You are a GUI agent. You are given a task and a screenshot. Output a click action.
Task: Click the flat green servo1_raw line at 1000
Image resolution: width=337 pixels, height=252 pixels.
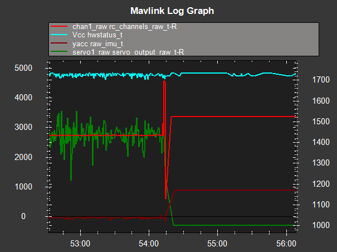235,225
